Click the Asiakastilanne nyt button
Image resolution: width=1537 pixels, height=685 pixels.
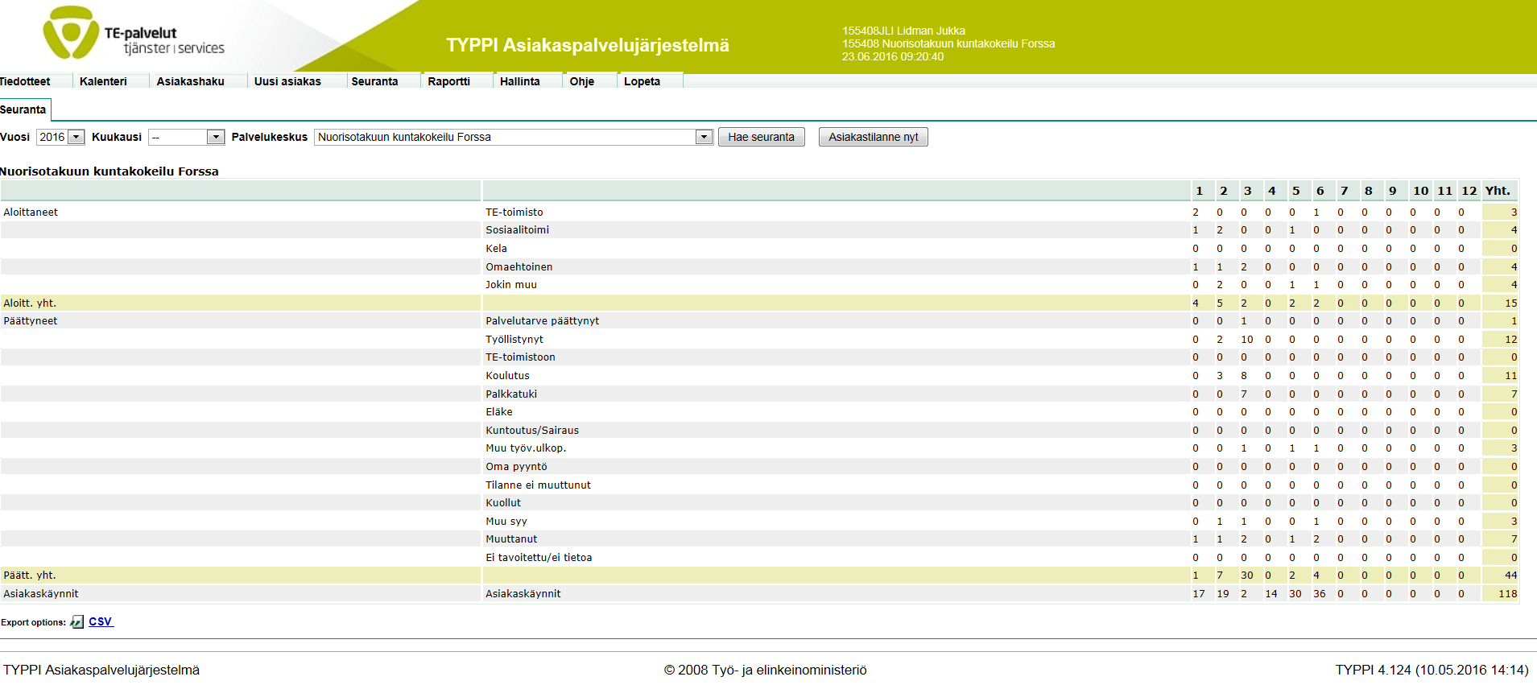[873, 137]
